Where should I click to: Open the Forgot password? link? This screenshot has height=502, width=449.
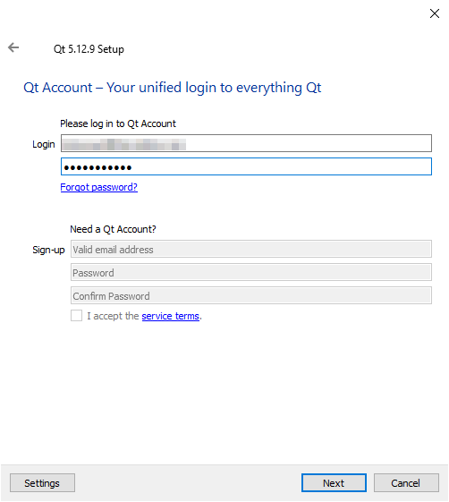click(x=99, y=187)
